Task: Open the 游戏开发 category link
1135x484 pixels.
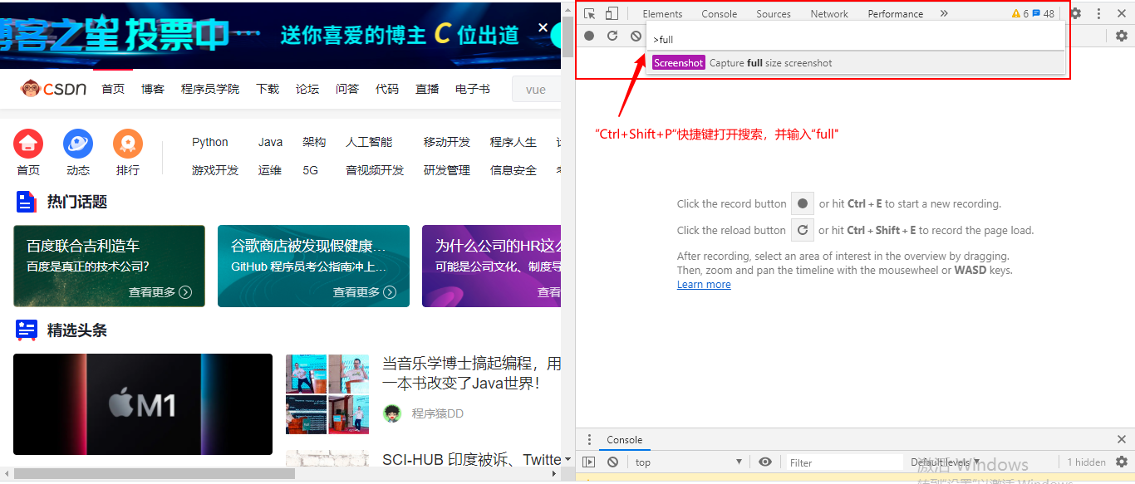Action: tap(215, 170)
